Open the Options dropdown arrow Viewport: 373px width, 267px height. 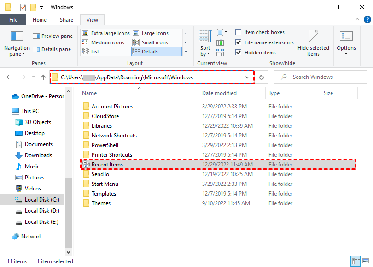tap(346, 54)
